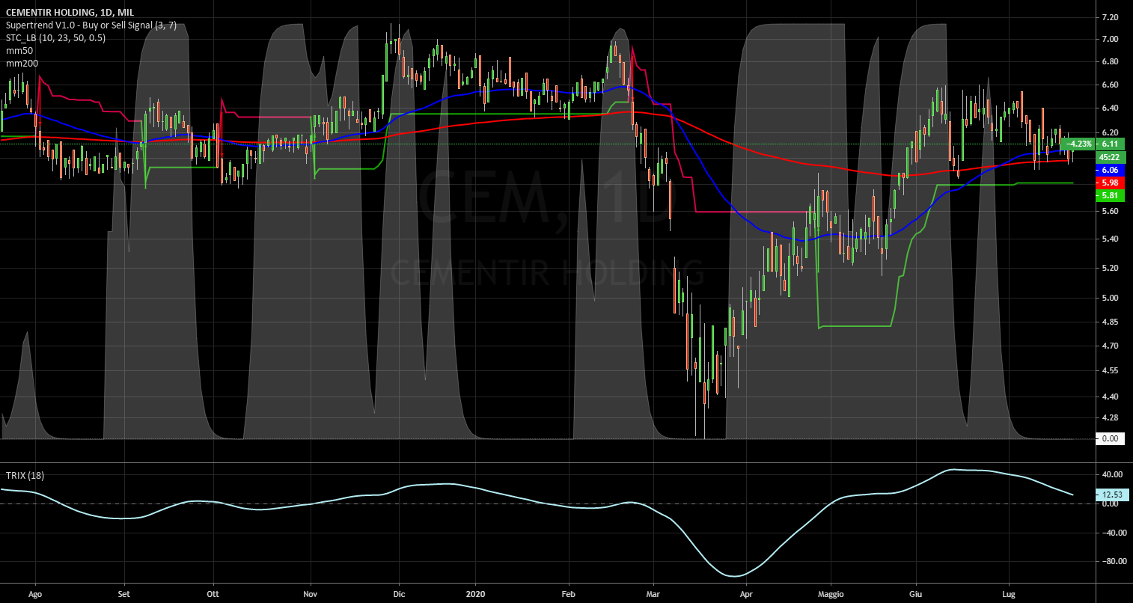This screenshot has height=603, width=1133.
Task: Click 5.20 on the price axis
Action: [x=1111, y=268]
